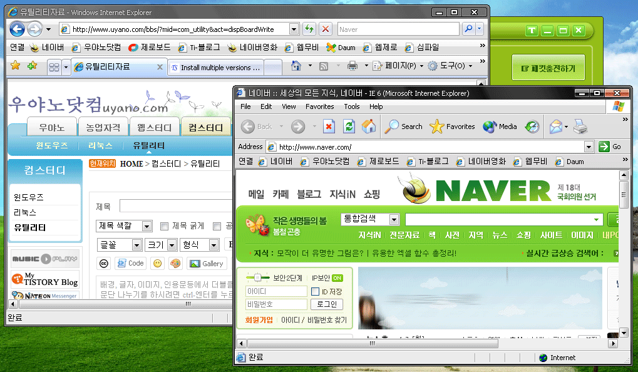This screenshot has width=638, height=372.
Task: Click the color palette icon in the editor
Action: tap(175, 264)
